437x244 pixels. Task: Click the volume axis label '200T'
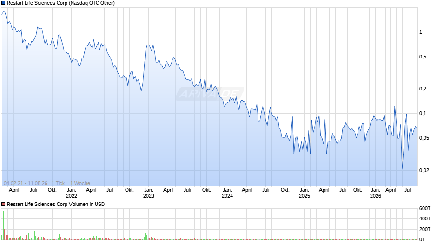click(425, 229)
